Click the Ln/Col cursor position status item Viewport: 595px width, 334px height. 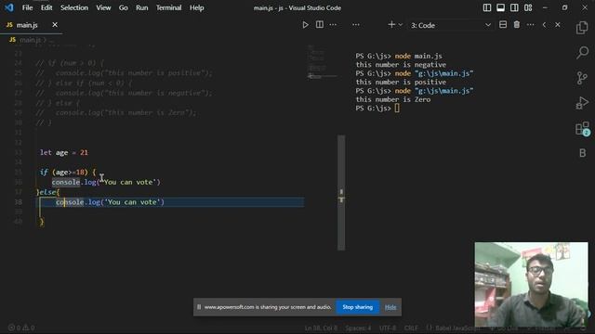pos(321,328)
